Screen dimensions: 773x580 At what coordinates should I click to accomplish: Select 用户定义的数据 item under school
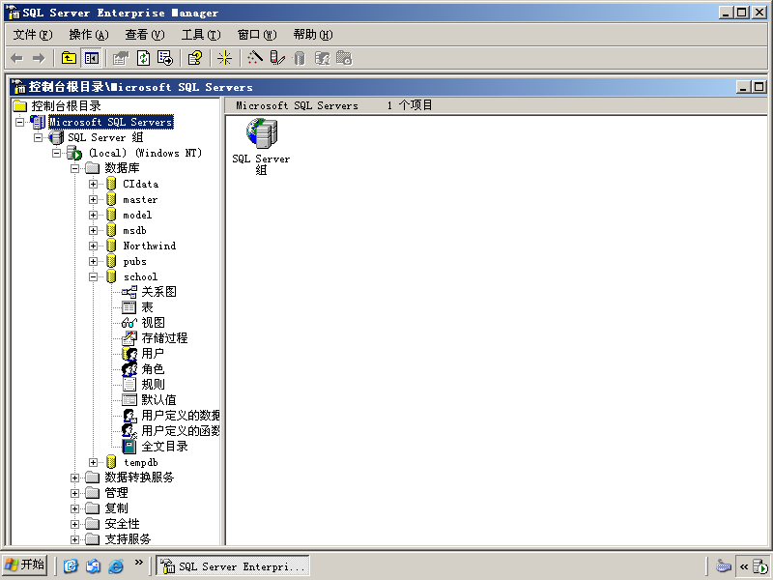pyautogui.click(x=181, y=416)
